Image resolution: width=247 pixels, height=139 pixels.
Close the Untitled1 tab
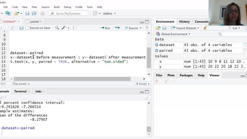[19, 22]
